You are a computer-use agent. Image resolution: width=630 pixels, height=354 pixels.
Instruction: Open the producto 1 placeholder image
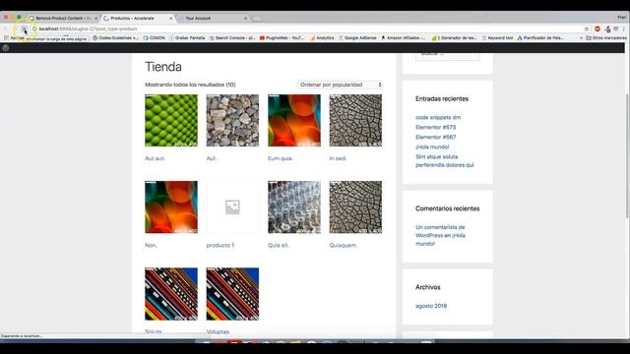[232, 207]
